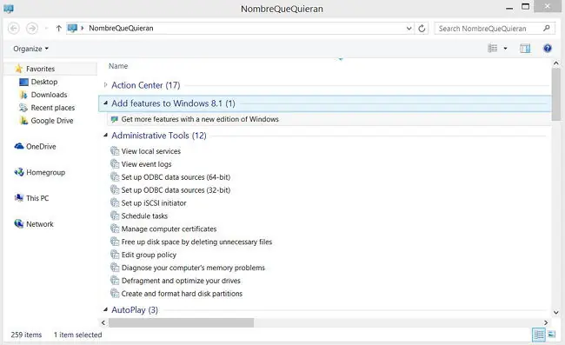
Task: Select Get more features with a new edition
Action: point(200,119)
